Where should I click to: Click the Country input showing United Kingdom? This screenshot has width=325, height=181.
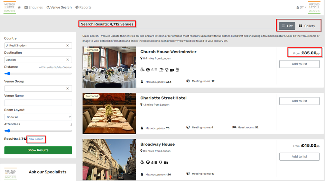38,45
